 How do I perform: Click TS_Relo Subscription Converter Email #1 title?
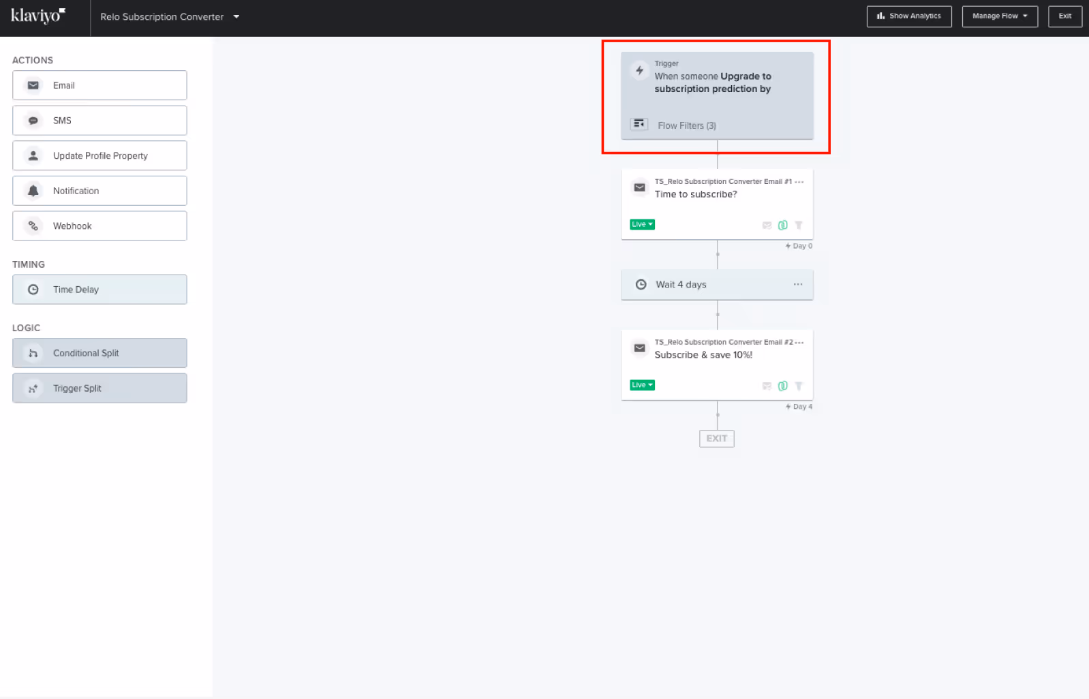click(723, 182)
